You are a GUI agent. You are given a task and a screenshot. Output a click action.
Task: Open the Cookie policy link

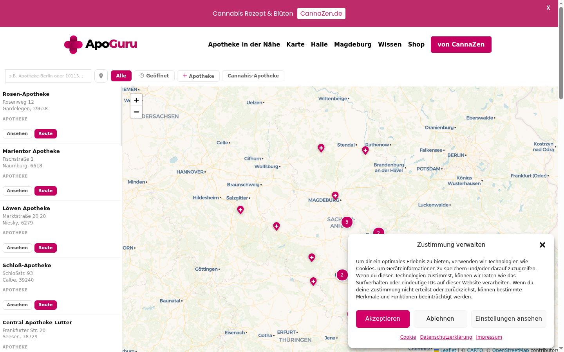tap(408, 337)
